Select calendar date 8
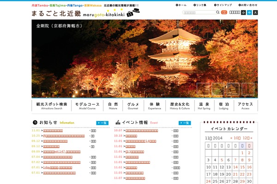 pos(242,160)
